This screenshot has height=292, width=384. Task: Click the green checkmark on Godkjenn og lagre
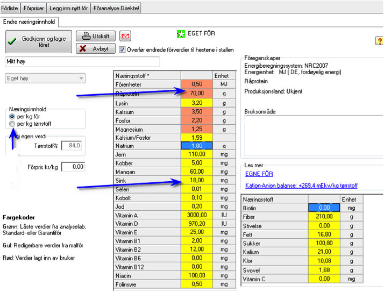click(12, 41)
